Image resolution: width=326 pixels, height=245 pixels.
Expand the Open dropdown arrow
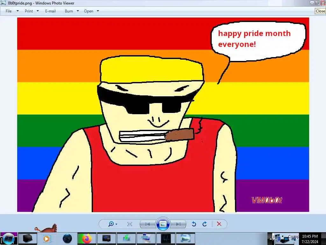pos(98,11)
